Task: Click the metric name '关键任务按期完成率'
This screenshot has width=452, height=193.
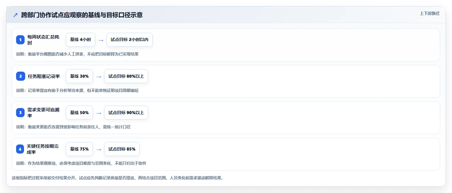Action: click(43, 149)
